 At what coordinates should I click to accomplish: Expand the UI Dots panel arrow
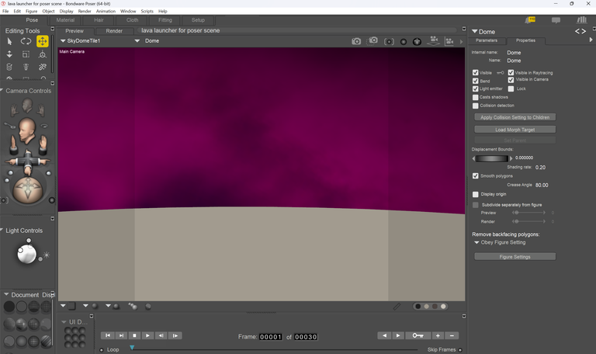coord(64,322)
